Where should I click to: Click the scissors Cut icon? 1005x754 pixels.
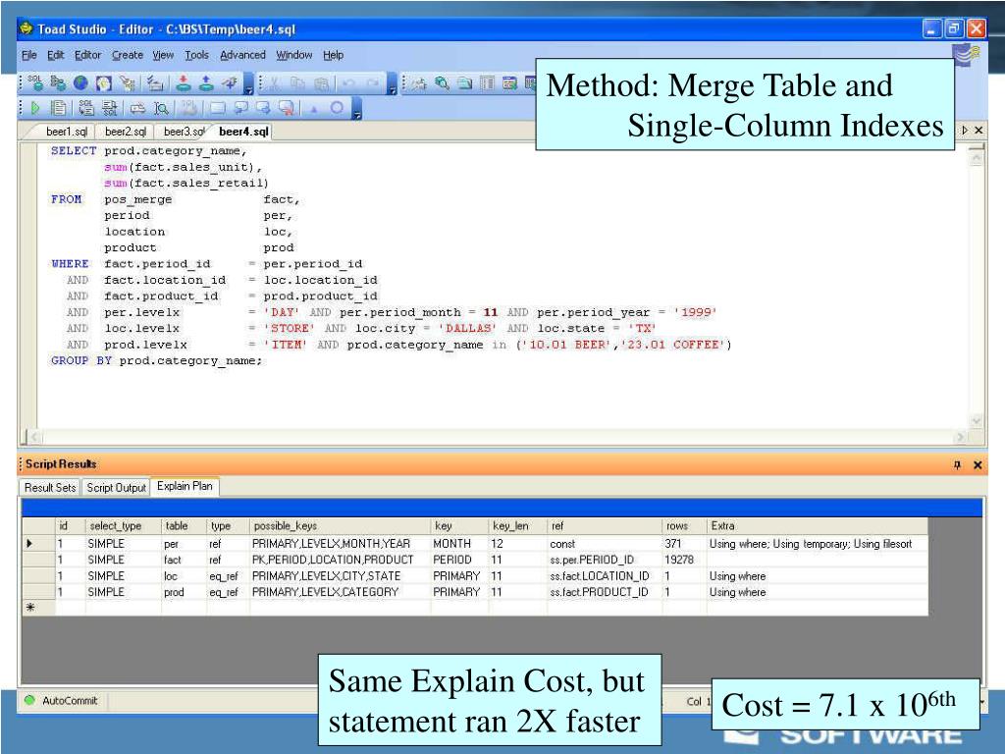pyautogui.click(x=276, y=84)
